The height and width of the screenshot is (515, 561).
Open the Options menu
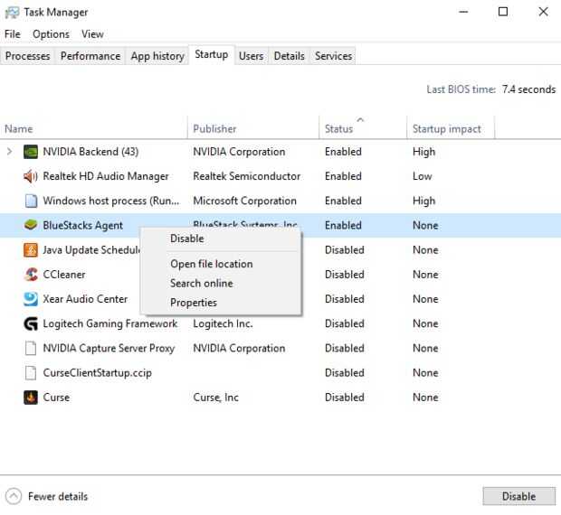[51, 34]
